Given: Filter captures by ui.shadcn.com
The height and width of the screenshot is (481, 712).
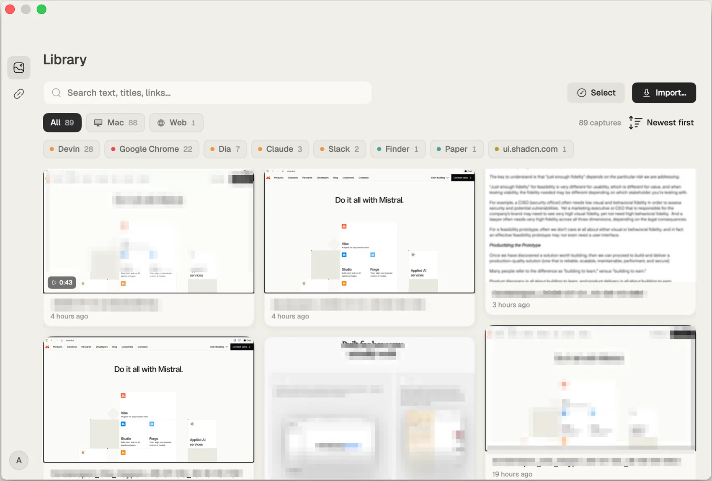Looking at the screenshot, I should 531,149.
